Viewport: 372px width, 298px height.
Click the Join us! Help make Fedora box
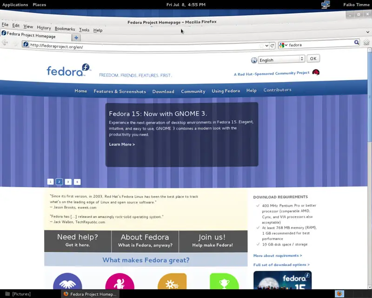click(x=213, y=241)
